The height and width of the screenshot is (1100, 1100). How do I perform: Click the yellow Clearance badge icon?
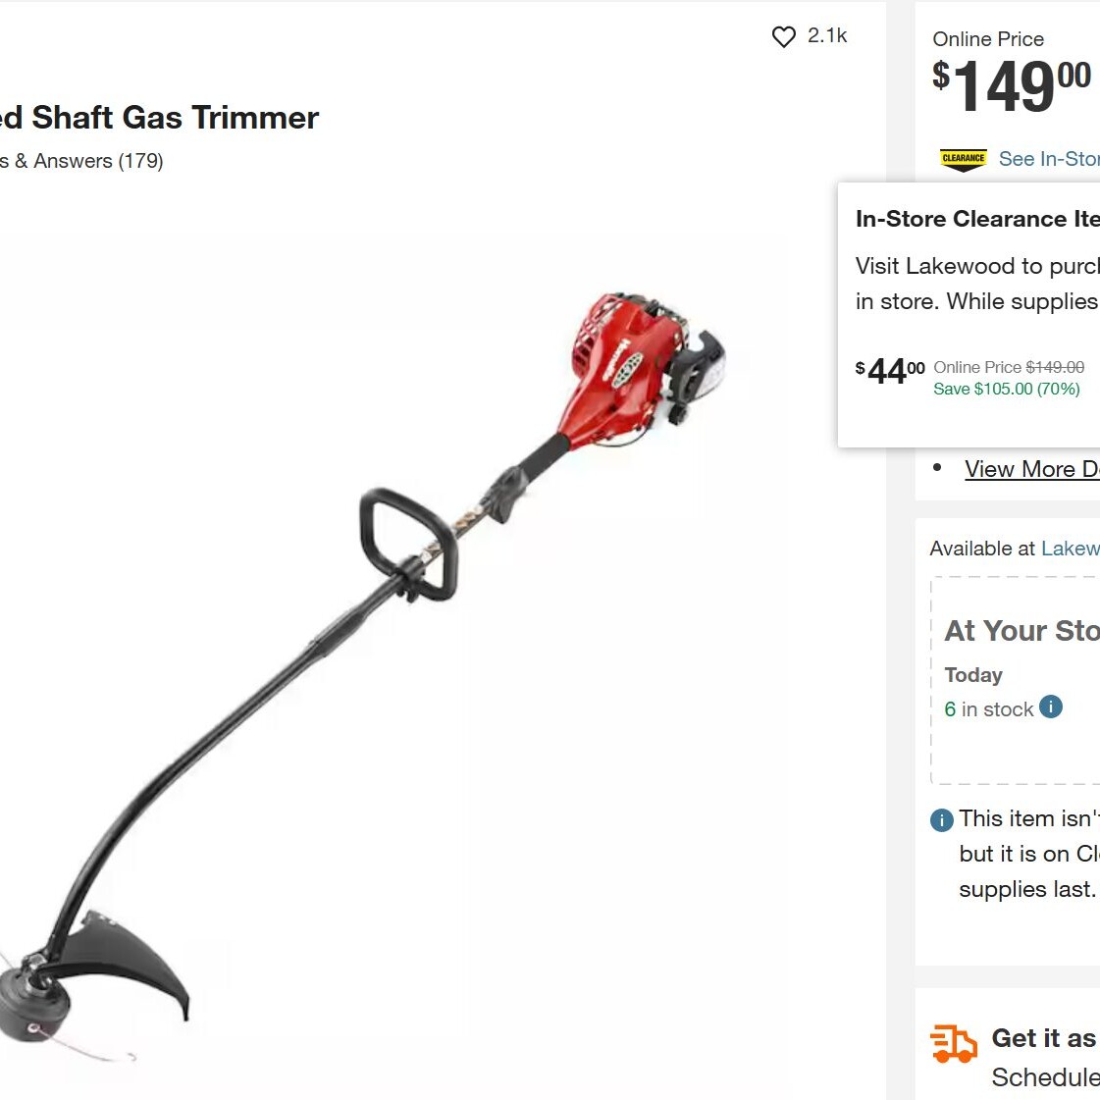[x=964, y=160]
